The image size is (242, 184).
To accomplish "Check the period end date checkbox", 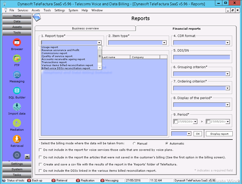I will pyautogui.click(x=208, y=122).
